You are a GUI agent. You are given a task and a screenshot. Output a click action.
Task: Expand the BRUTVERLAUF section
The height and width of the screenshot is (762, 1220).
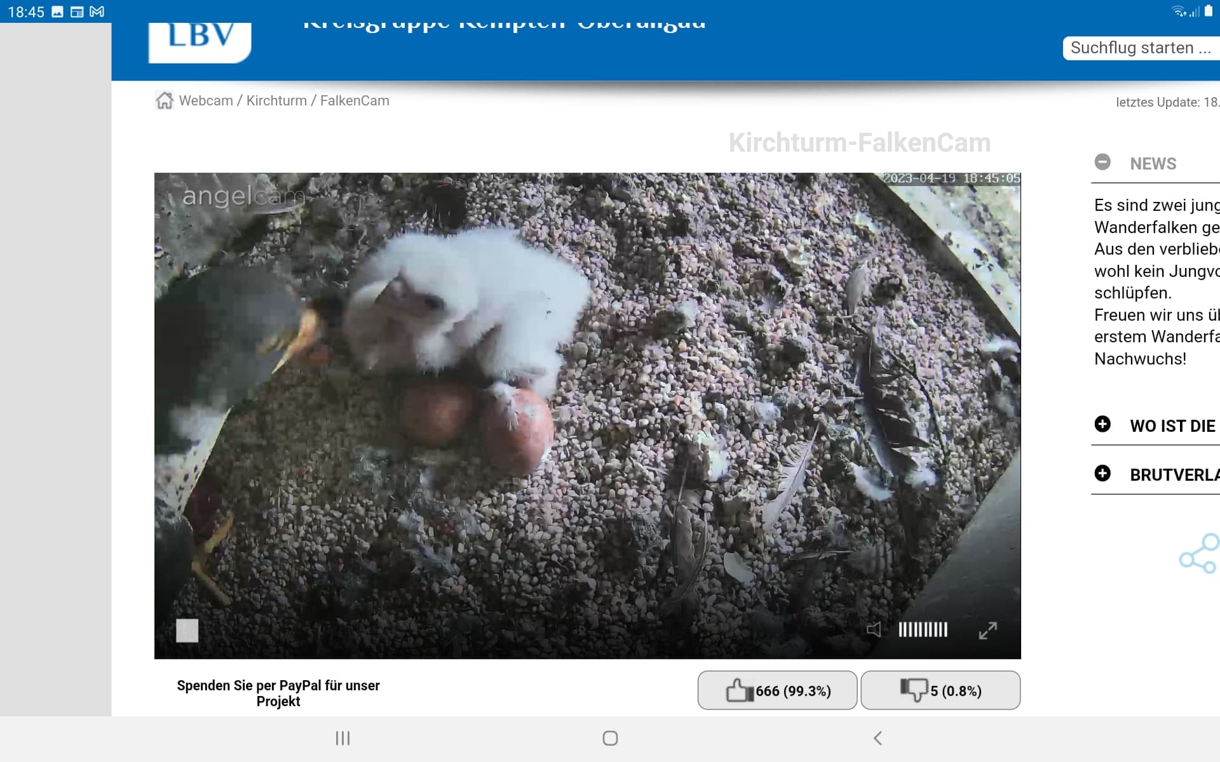pyautogui.click(x=1102, y=473)
